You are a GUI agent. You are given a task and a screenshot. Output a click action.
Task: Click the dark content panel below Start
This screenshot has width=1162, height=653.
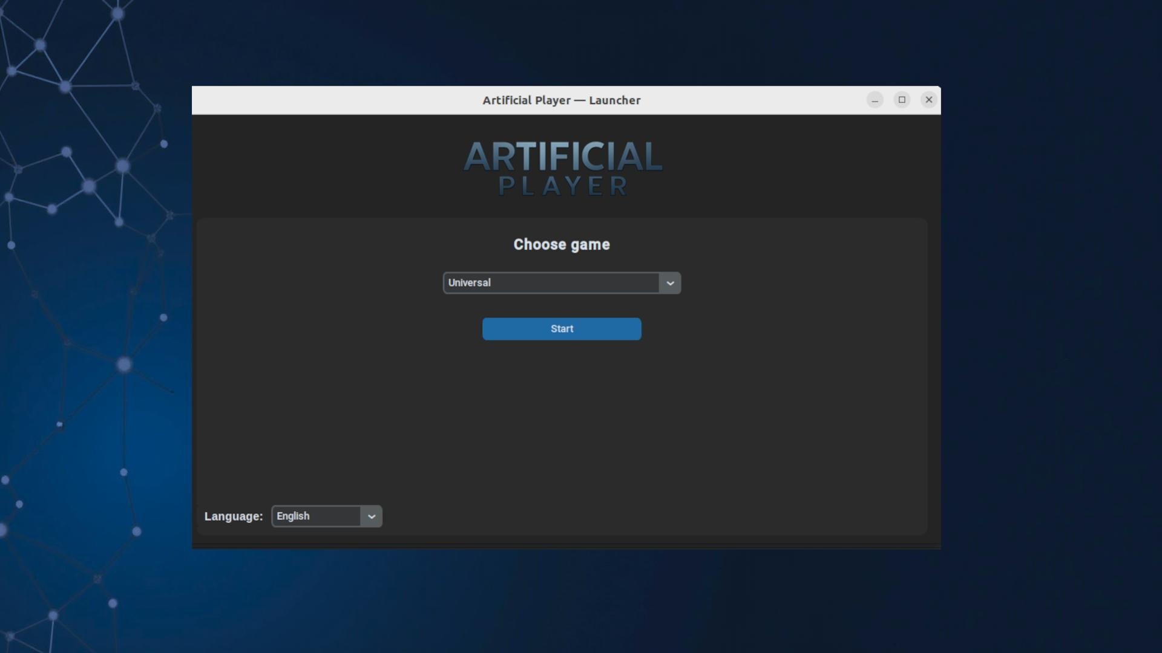[561, 423]
